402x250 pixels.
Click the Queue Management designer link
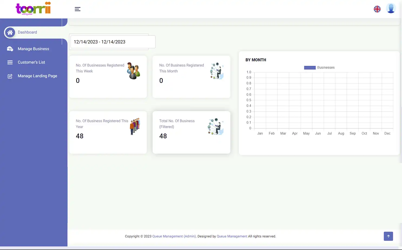(x=232, y=236)
